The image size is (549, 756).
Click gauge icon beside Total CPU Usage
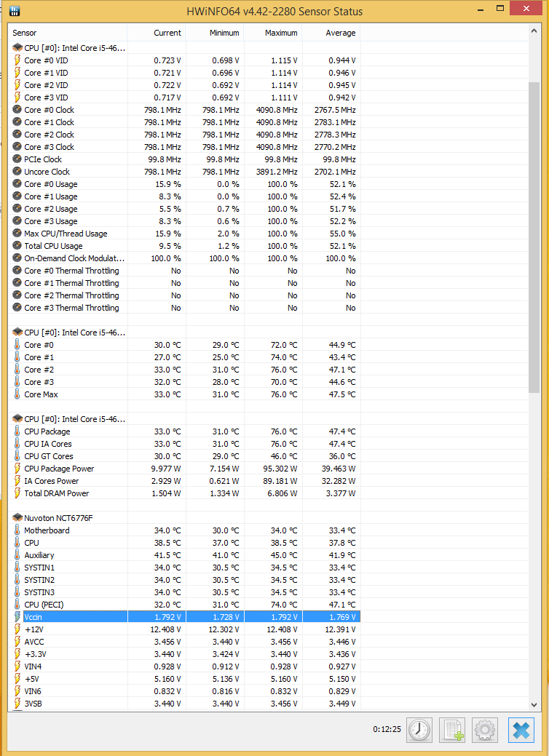pyautogui.click(x=17, y=245)
